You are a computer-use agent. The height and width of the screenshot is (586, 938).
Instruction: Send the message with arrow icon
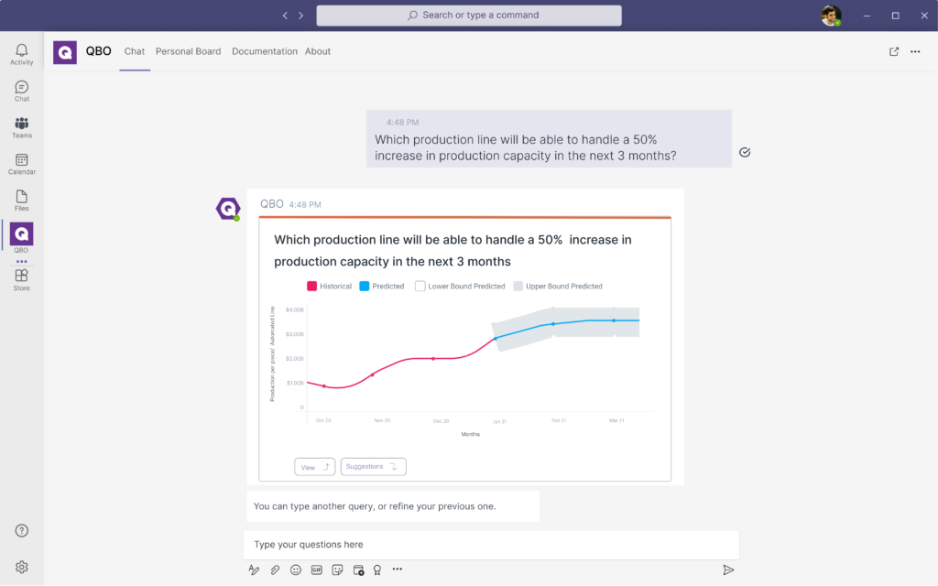point(728,570)
